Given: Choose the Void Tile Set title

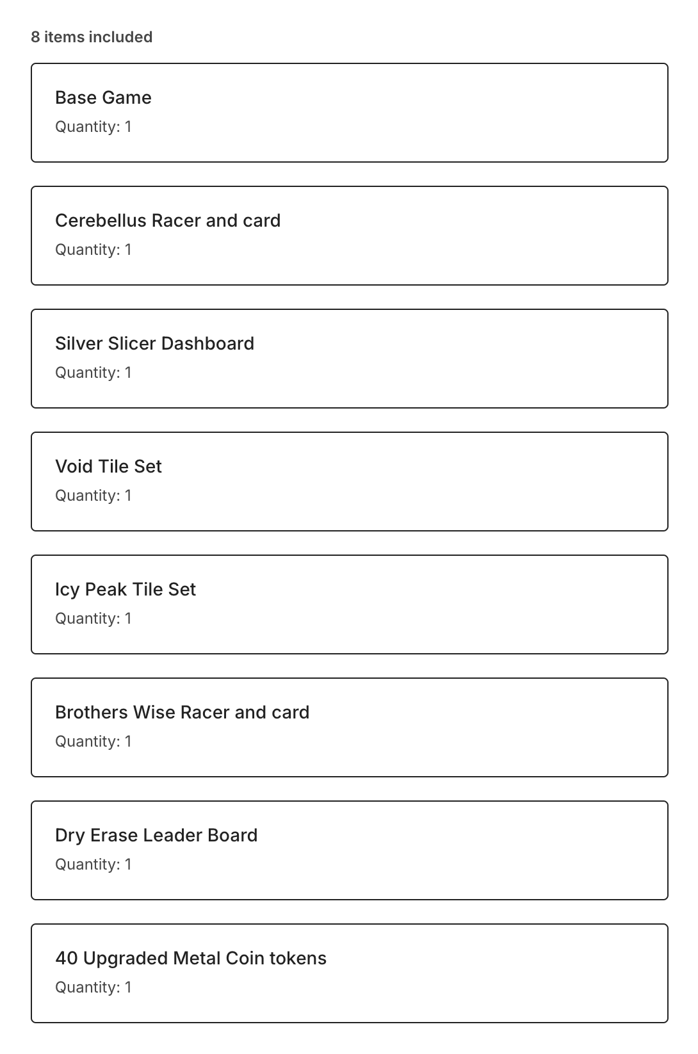Looking at the screenshot, I should point(108,466).
